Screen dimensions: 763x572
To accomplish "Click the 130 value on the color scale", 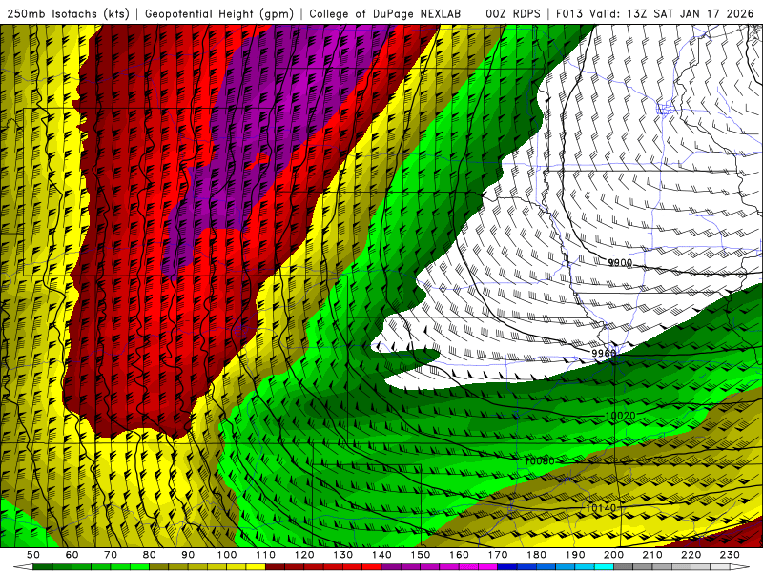I will click(x=343, y=555).
